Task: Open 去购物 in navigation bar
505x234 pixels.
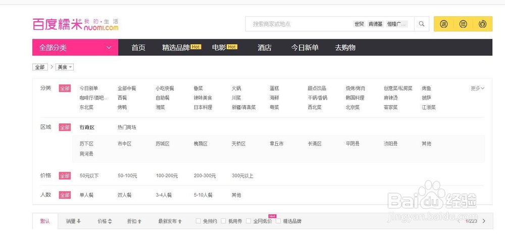Action: 345,47
